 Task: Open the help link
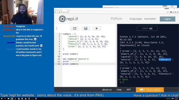coord(119,90)
